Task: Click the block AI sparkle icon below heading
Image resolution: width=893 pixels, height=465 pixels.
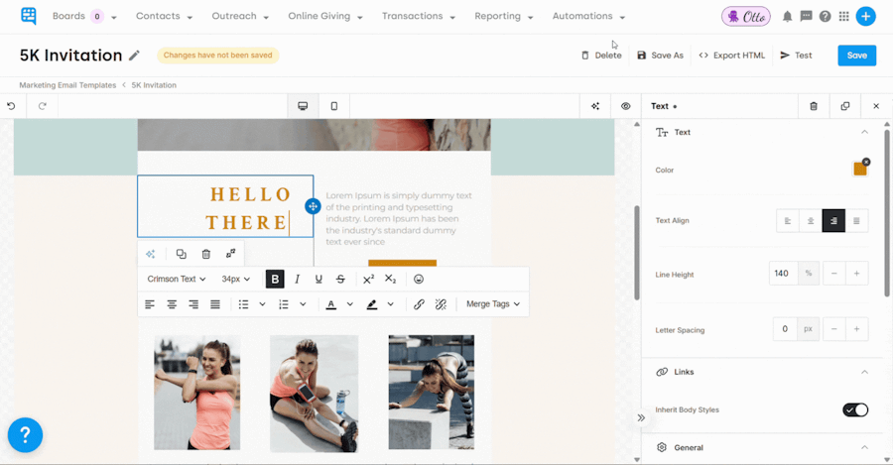Action: tap(151, 254)
